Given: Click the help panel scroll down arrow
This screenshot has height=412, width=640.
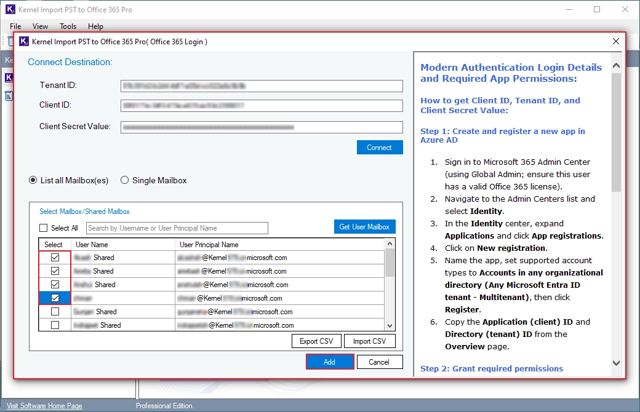Looking at the screenshot, I should [x=617, y=363].
